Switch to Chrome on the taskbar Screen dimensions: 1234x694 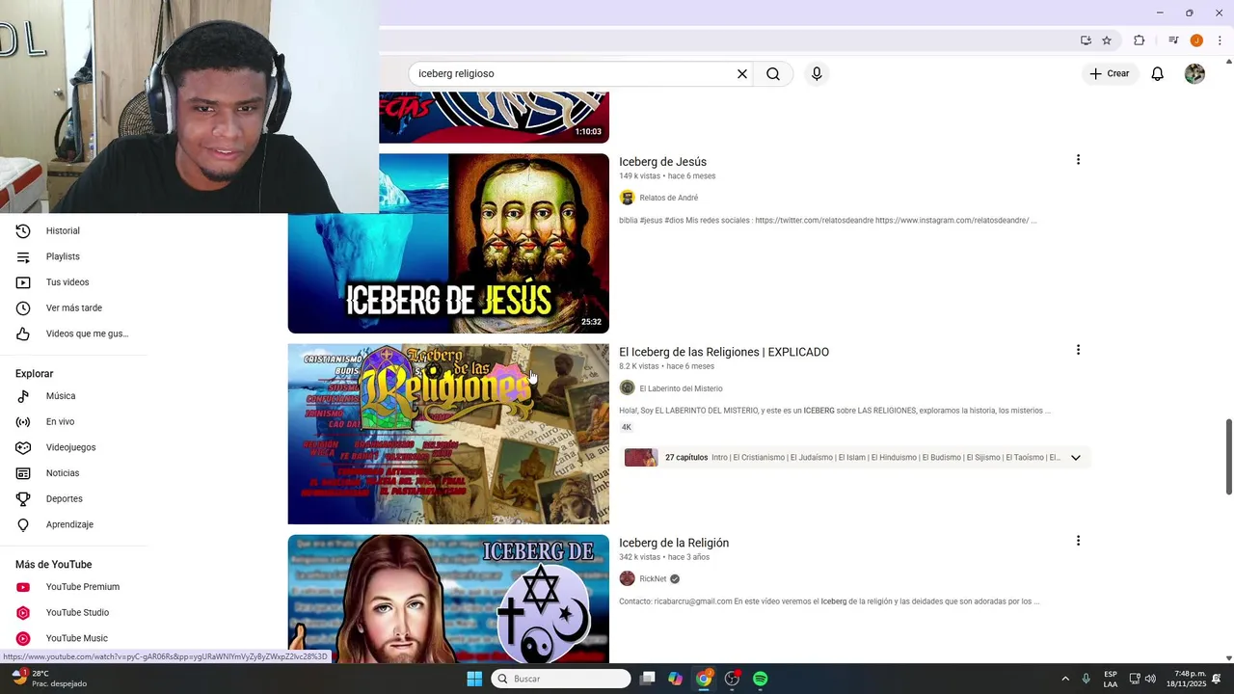coord(704,679)
